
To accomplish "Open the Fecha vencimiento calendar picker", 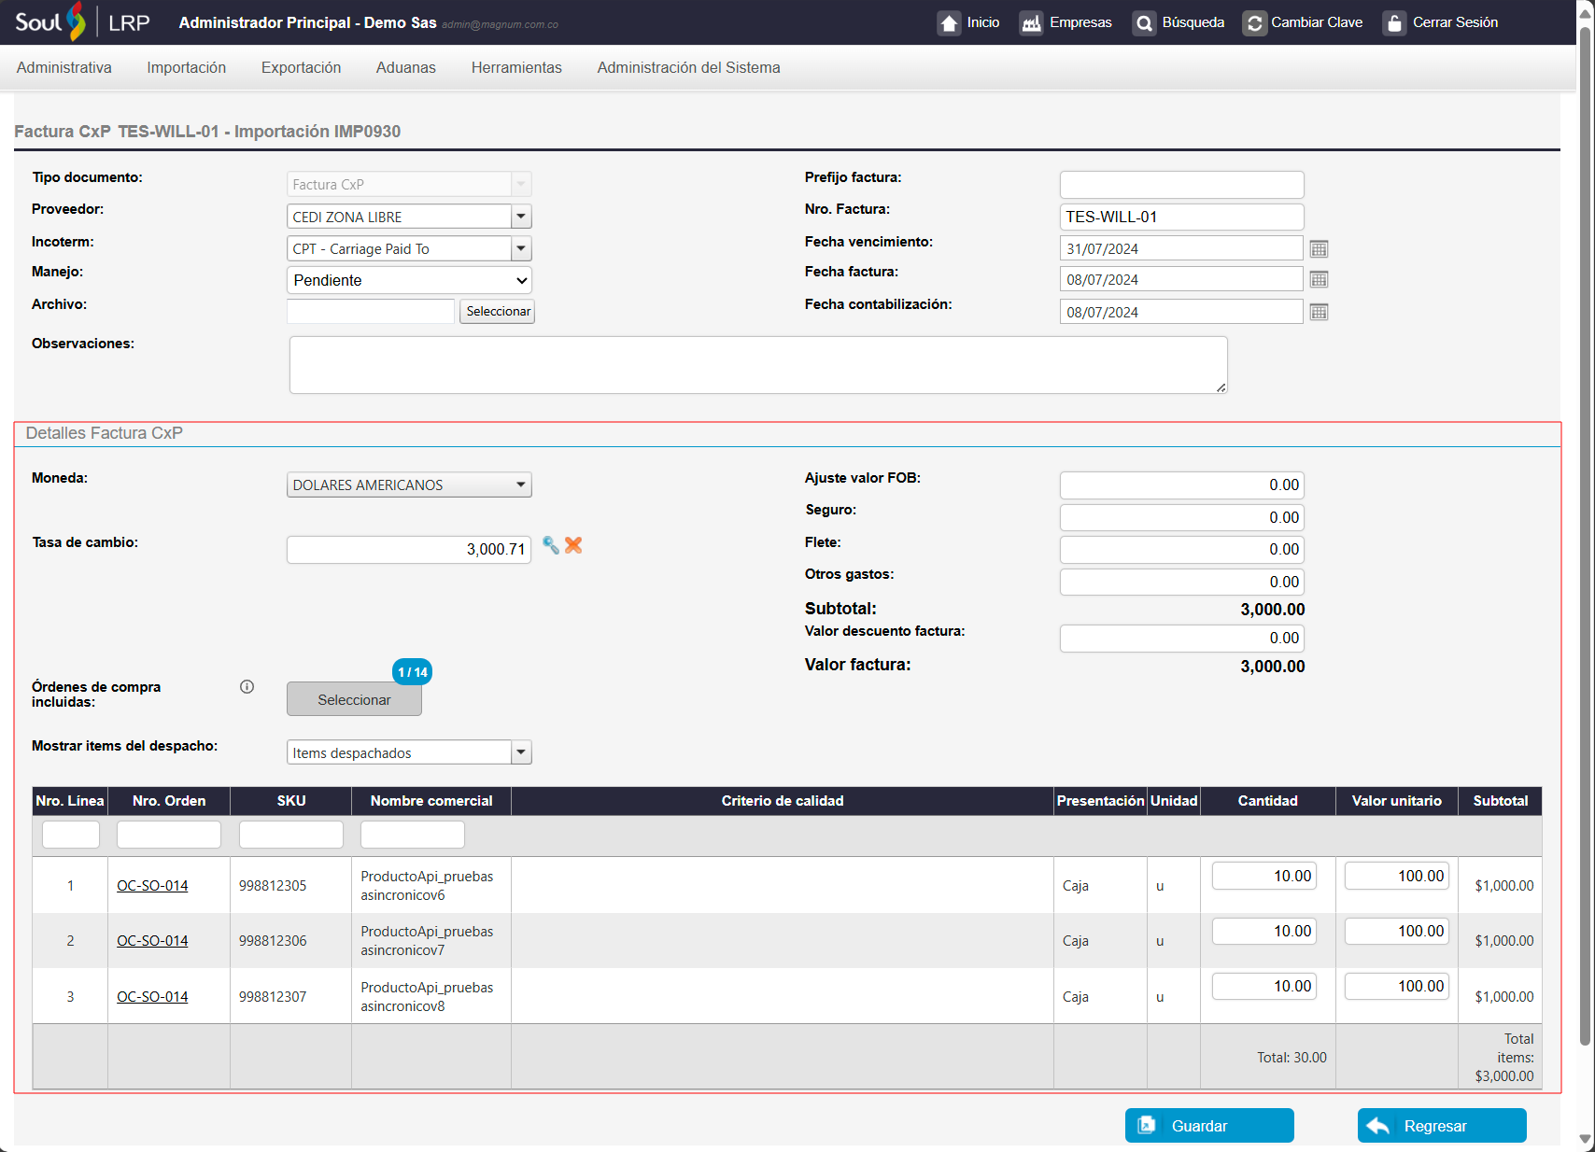I will tap(1319, 249).
